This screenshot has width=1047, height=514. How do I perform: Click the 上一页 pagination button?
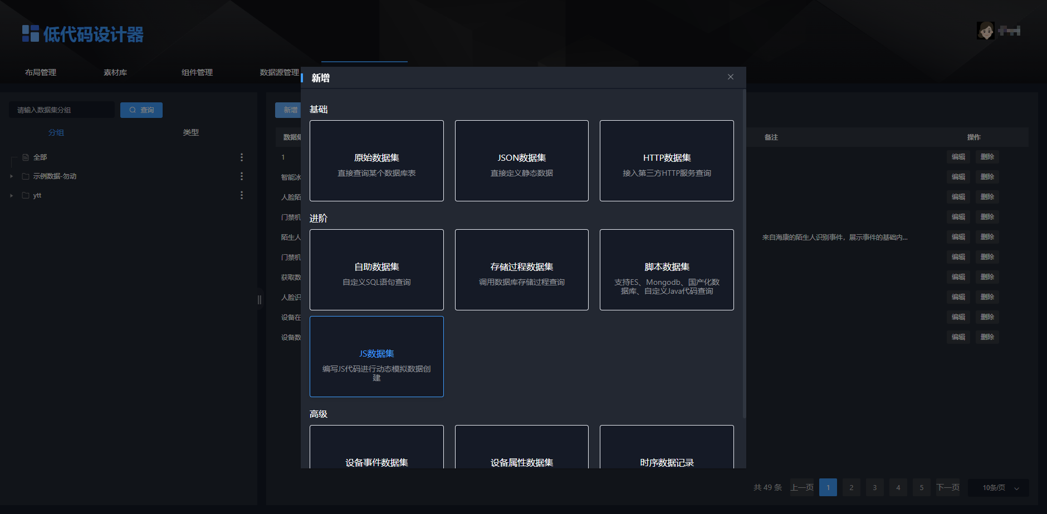(x=802, y=488)
